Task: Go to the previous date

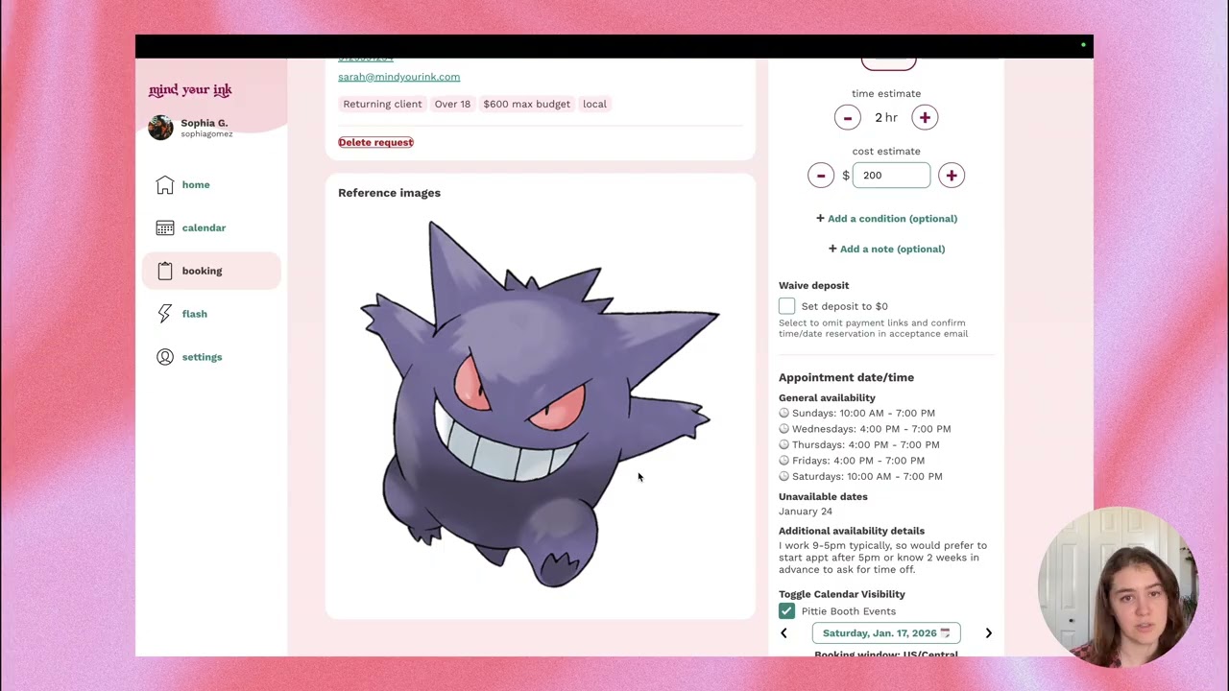Action: 783,633
